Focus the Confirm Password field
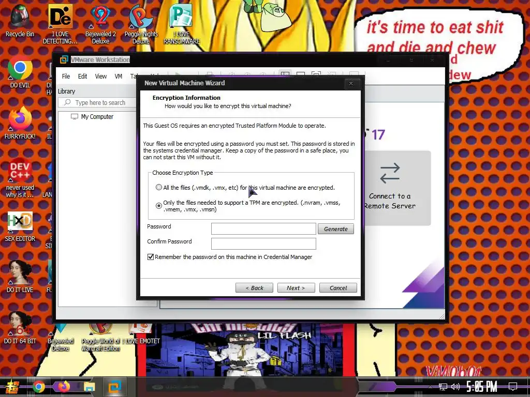 (x=263, y=244)
